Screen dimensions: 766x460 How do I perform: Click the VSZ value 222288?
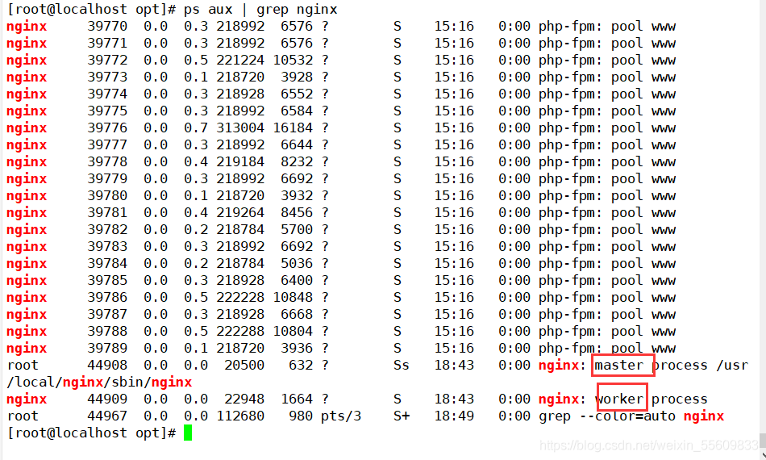tap(240, 331)
